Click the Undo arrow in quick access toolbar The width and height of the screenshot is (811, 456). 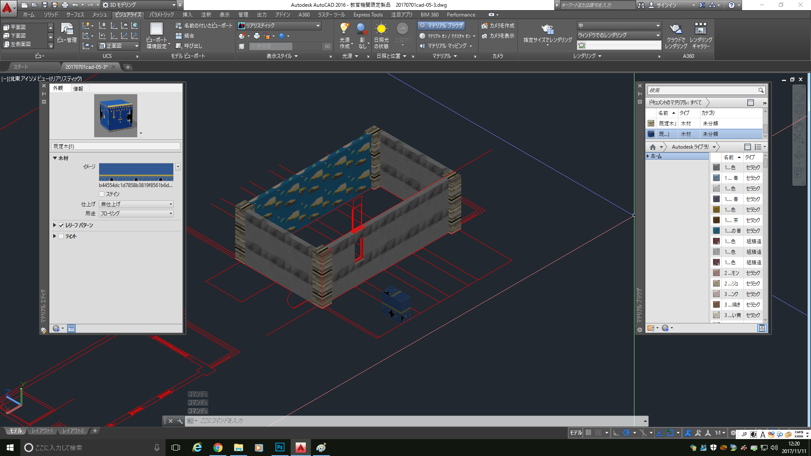[x=75, y=5]
